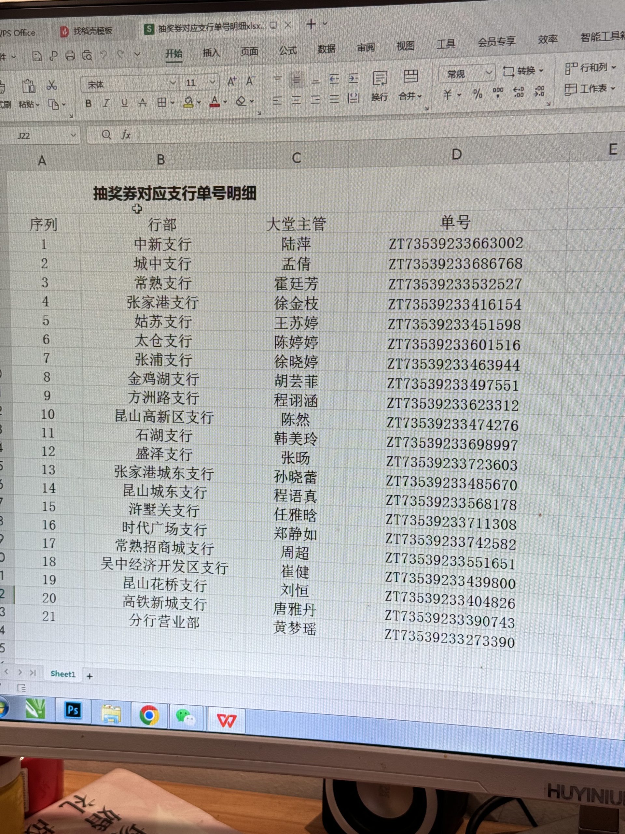
Task: Click the percent style icon
Action: pos(478,93)
